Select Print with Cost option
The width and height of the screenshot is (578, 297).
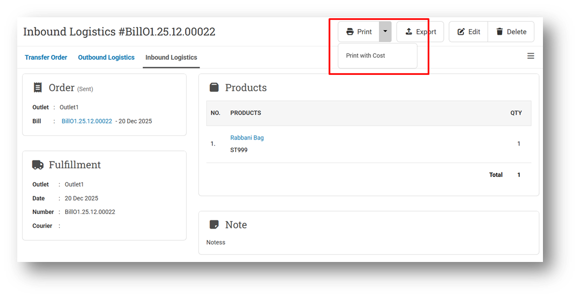coord(366,56)
